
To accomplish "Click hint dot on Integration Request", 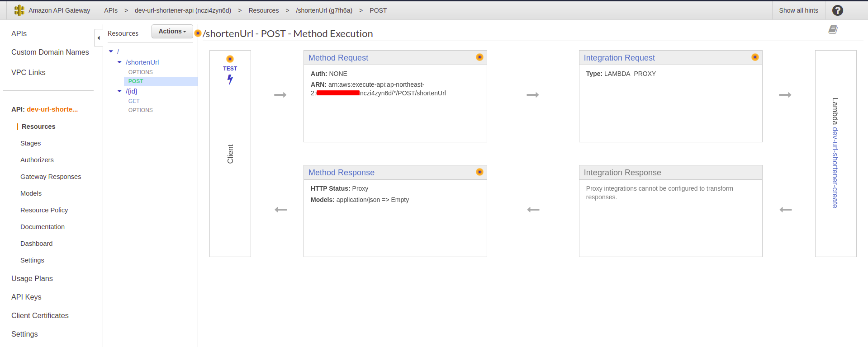I will (x=755, y=57).
